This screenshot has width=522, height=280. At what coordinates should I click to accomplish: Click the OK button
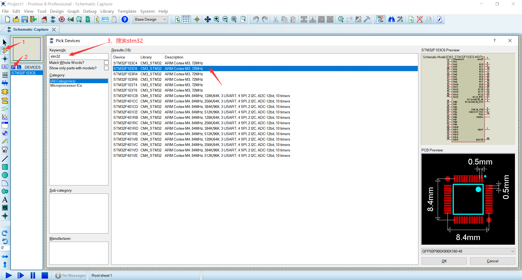click(x=444, y=261)
